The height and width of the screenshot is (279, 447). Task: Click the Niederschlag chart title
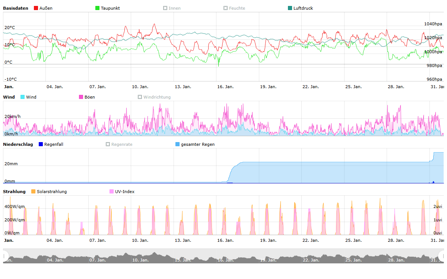click(18, 144)
